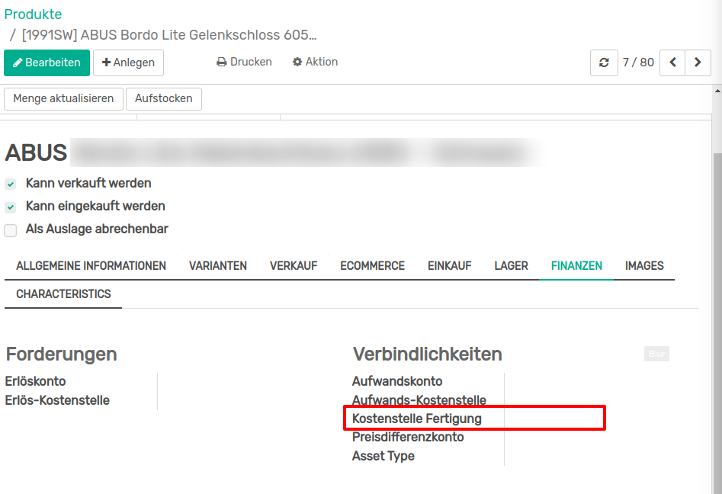Open the Drucken print menu
The image size is (722, 494).
pyautogui.click(x=244, y=62)
